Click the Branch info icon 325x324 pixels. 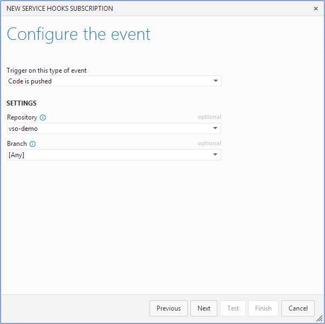click(33, 144)
